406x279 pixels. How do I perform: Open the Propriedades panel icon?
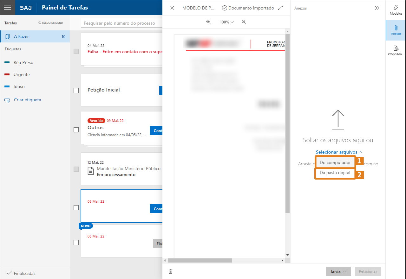[x=396, y=50]
